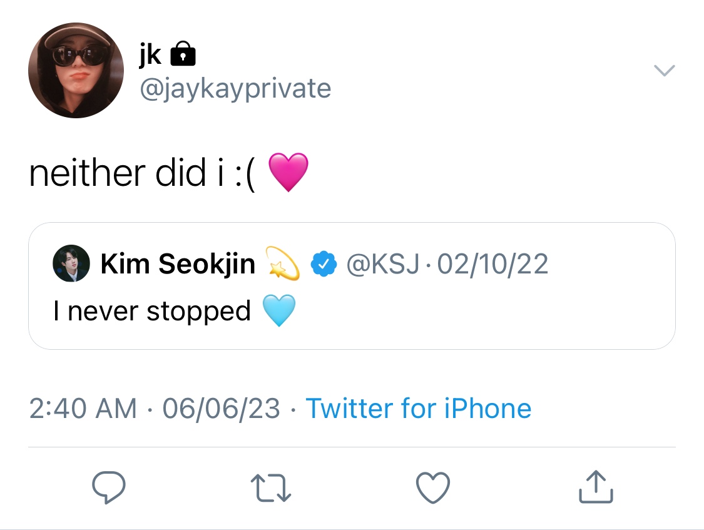Image resolution: width=704 pixels, height=530 pixels.
Task: Expand the tweet options chevron menu
Action: (x=665, y=71)
